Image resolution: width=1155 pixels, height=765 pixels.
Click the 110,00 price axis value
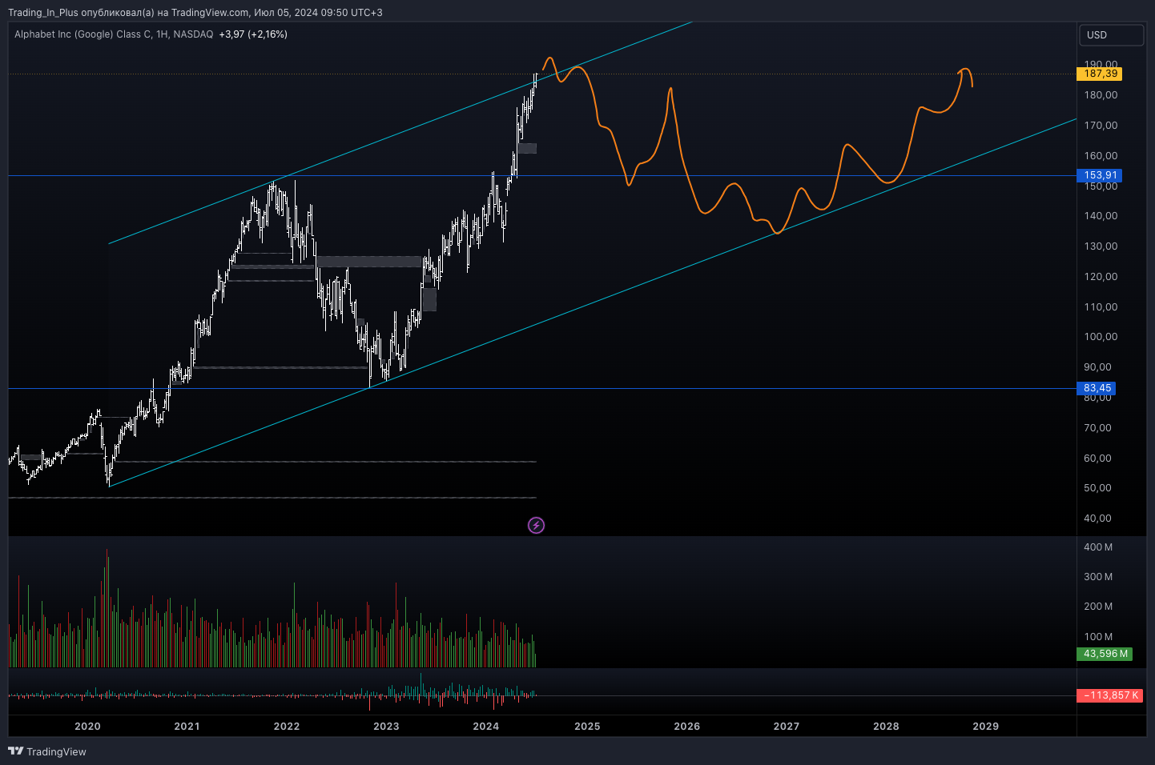click(1101, 307)
